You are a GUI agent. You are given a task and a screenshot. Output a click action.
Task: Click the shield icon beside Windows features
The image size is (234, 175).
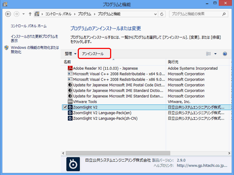point(7,48)
